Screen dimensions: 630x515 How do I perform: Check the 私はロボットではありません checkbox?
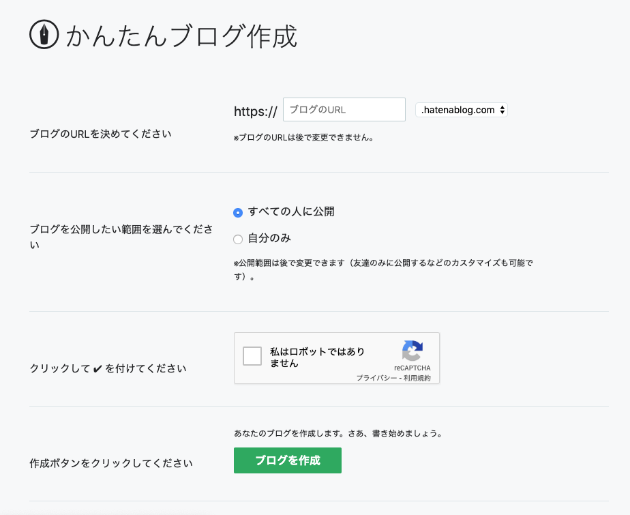[252, 356]
